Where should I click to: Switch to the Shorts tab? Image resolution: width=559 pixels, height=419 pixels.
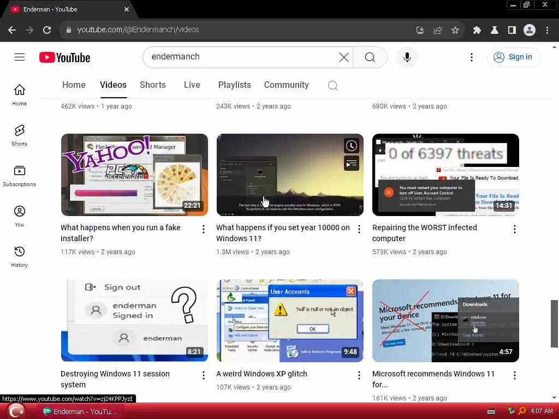[153, 85]
